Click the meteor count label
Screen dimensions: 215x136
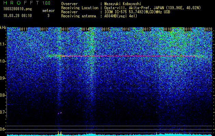49,11
